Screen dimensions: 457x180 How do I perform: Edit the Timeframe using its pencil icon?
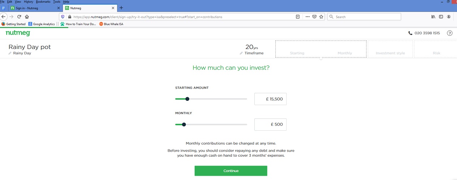click(x=241, y=53)
